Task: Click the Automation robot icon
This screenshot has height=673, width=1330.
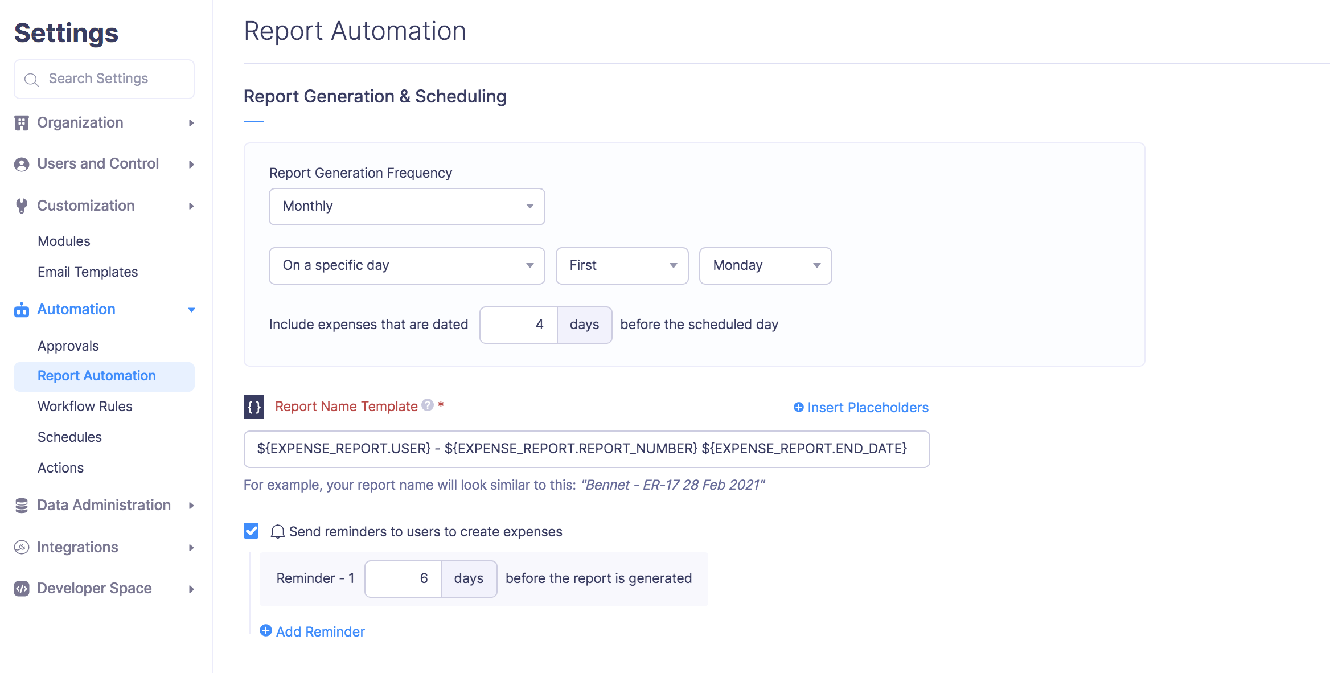Action: click(x=22, y=310)
